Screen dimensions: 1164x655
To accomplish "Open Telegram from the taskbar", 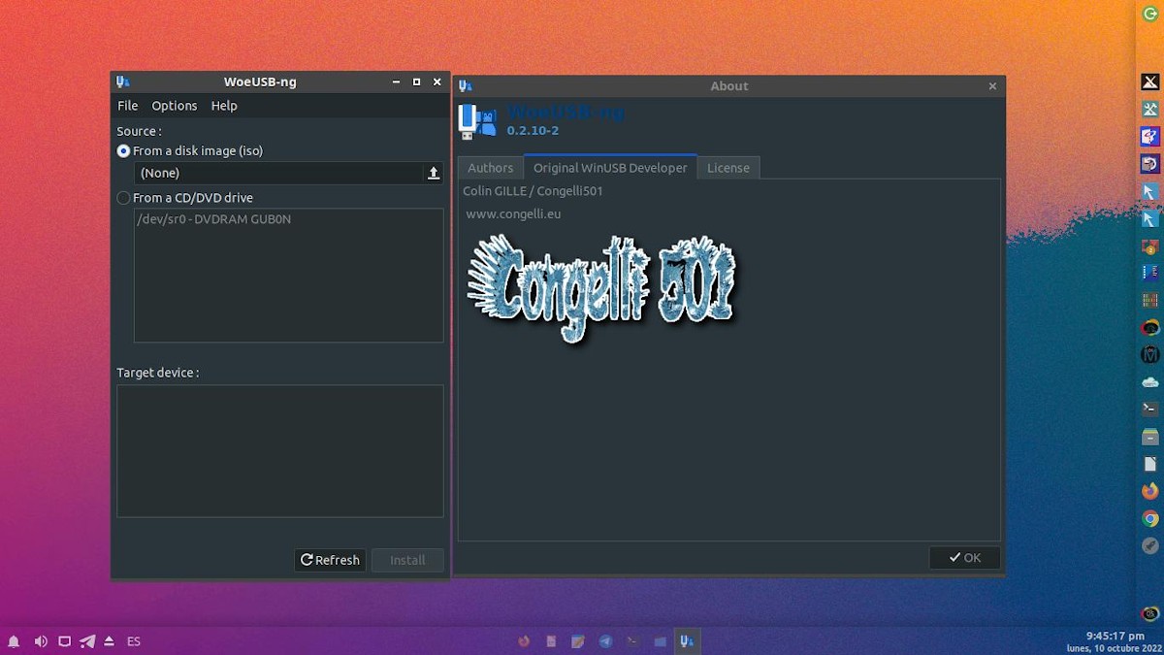I will (605, 640).
